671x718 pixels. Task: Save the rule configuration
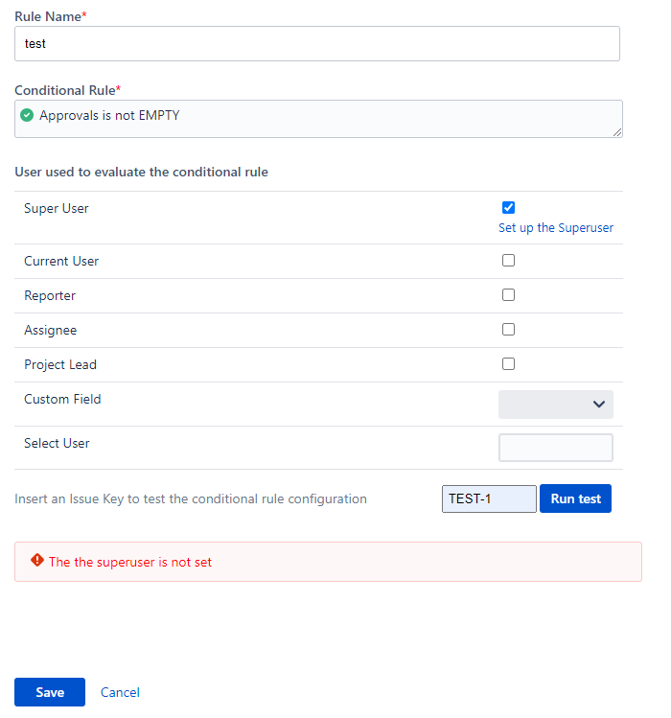click(50, 692)
